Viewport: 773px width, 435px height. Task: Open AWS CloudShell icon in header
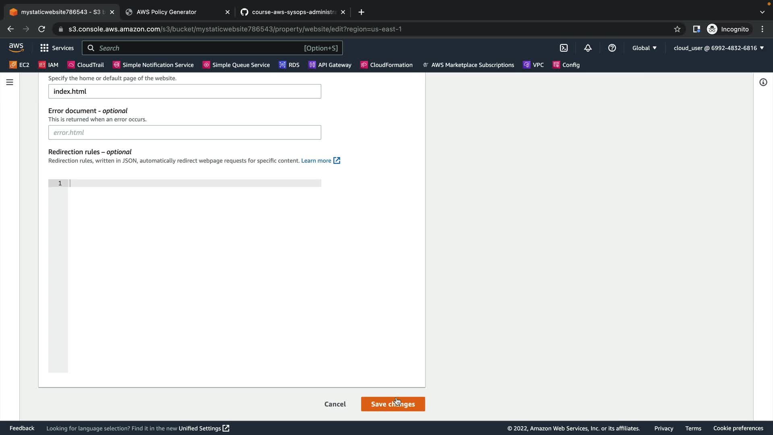564,48
